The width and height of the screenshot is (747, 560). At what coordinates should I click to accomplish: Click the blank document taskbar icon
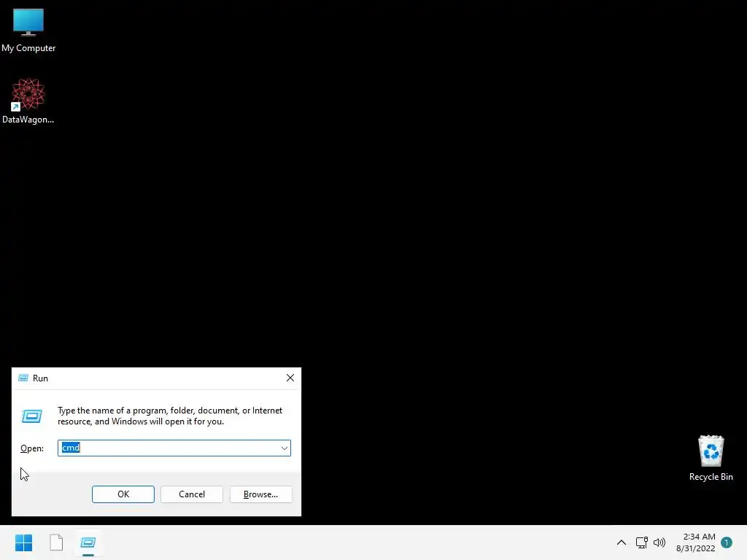pyautogui.click(x=56, y=542)
